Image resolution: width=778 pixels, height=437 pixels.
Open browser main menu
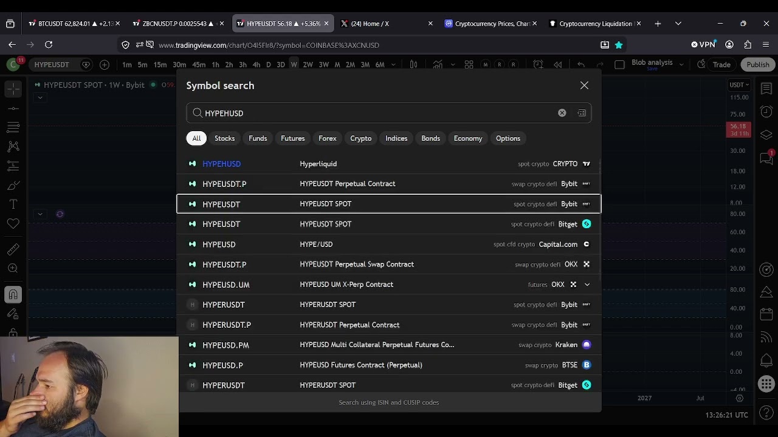point(766,44)
